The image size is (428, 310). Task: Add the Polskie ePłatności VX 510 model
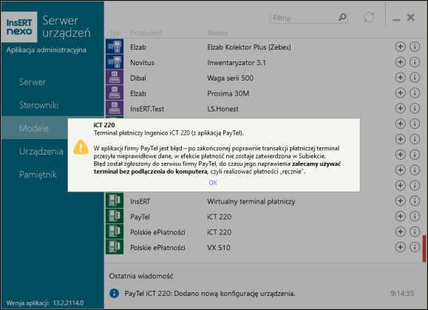(x=400, y=247)
